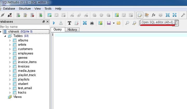Click the grayed Edit view icon
The width and height of the screenshot is (187, 109).
(124, 15)
